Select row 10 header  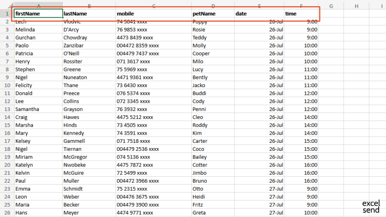tap(7, 86)
